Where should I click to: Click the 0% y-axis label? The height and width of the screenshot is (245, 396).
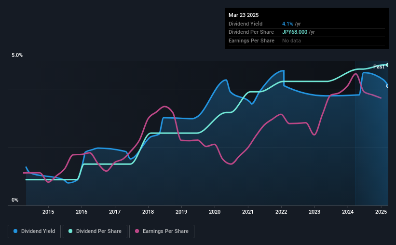click(x=15, y=200)
